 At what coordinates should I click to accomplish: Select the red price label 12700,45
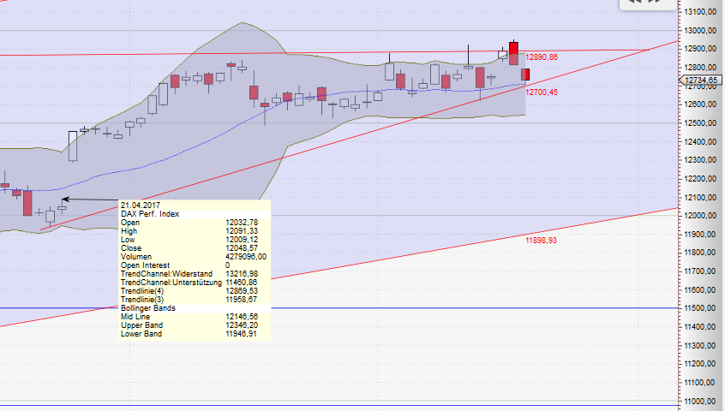pos(542,92)
